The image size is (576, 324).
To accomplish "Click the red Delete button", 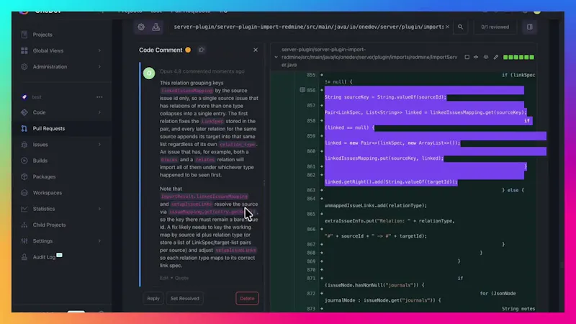I will [x=247, y=298].
